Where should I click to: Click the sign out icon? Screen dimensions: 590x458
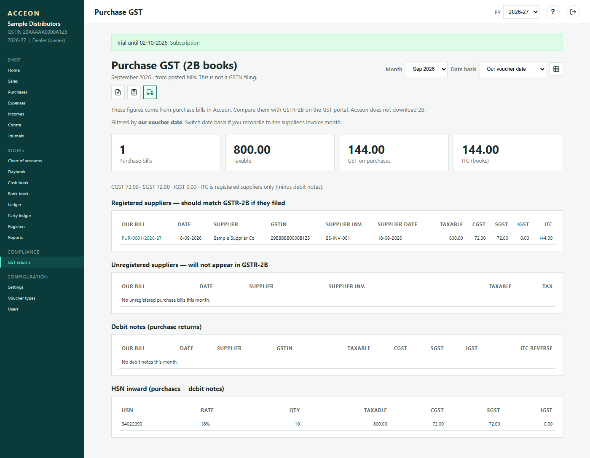(573, 12)
